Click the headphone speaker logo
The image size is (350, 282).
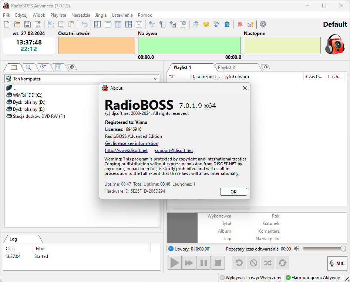tap(335, 44)
